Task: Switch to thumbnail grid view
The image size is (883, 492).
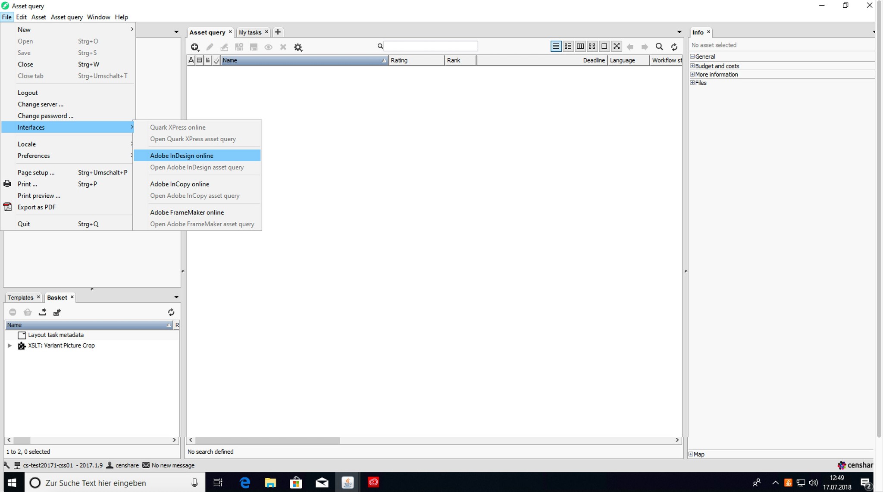Action: coord(592,46)
